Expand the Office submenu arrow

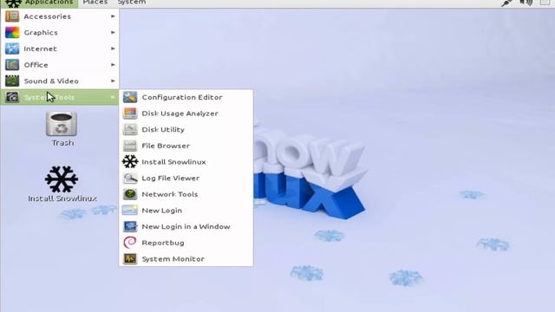pos(113,65)
